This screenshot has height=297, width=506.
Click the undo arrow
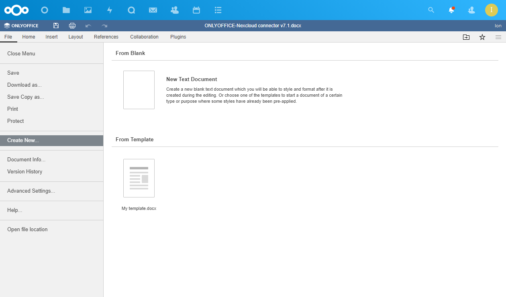click(88, 26)
